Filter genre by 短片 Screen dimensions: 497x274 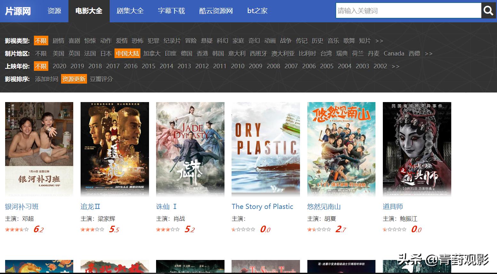coord(365,41)
